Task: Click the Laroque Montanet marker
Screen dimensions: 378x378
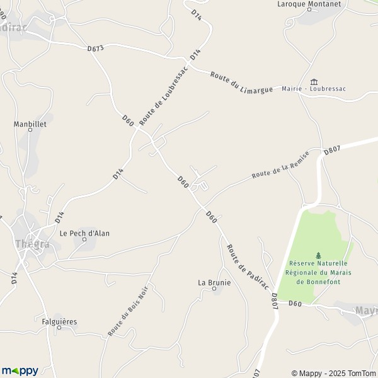Action: pyautogui.click(x=309, y=9)
